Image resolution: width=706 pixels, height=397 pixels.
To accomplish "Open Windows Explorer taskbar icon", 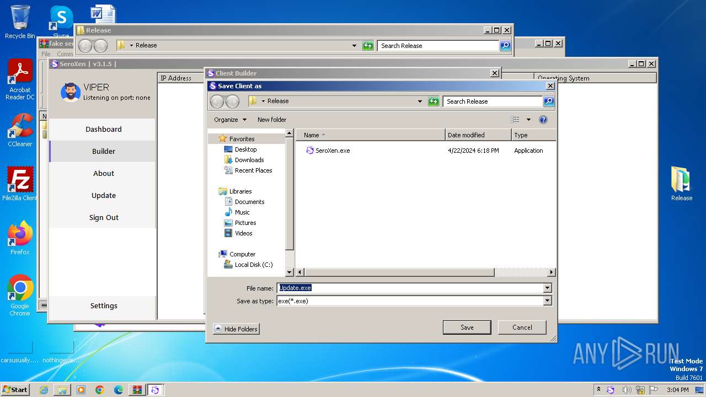I will 62,390.
